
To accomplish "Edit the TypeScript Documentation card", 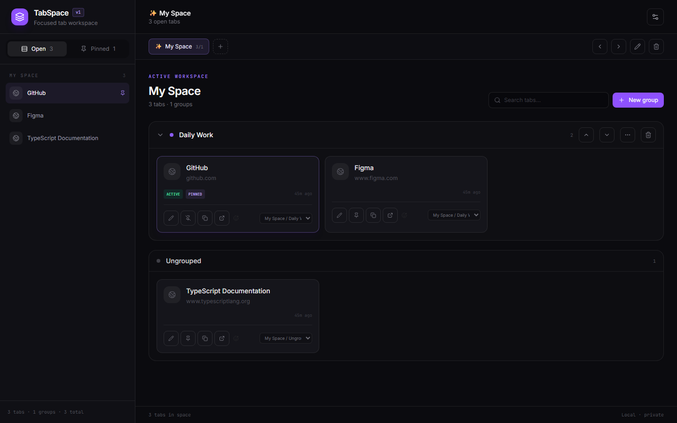I will (x=171, y=338).
